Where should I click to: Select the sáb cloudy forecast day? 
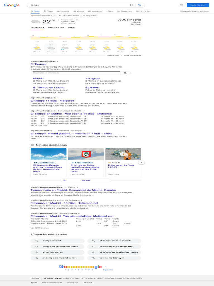[51, 48]
